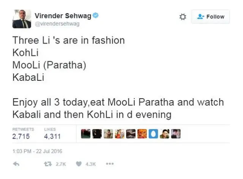Viewport: 243px width, 179px height.
Task: Click the Virender Sehwag display name
Action: pyautogui.click(x=63, y=15)
